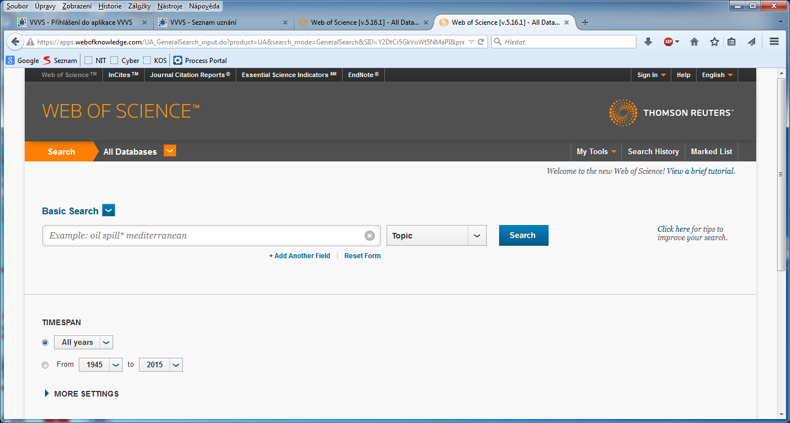Open the Google bookmark
Screen dimensions: 790x423
pos(23,60)
